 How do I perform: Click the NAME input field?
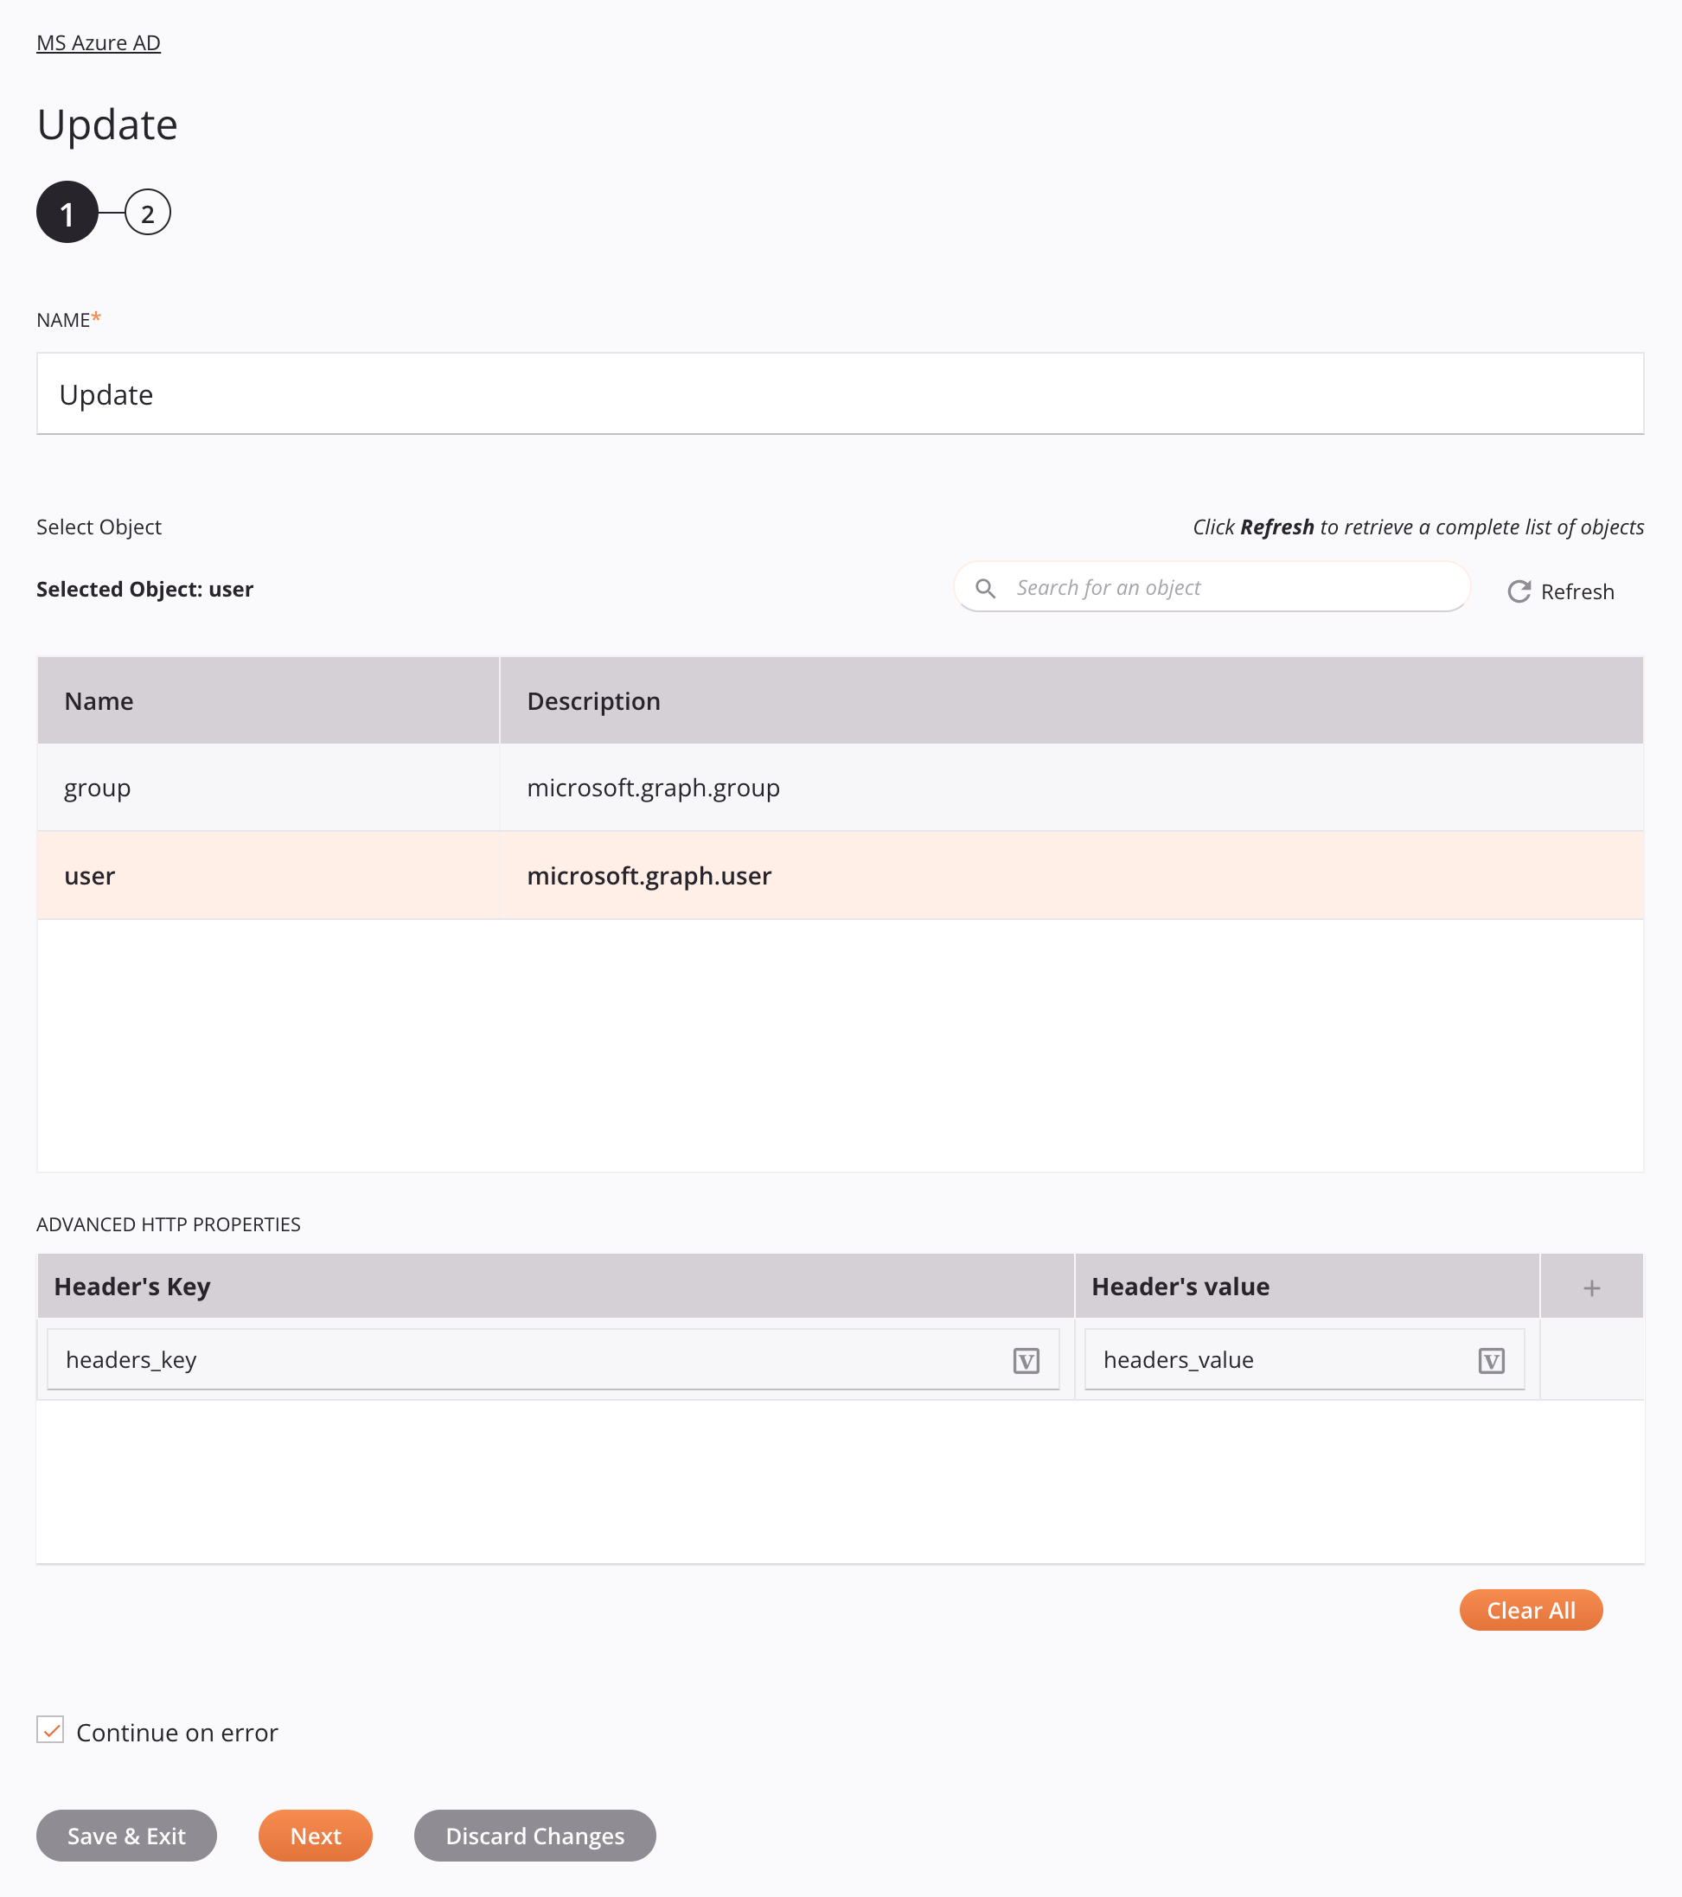[x=841, y=393]
